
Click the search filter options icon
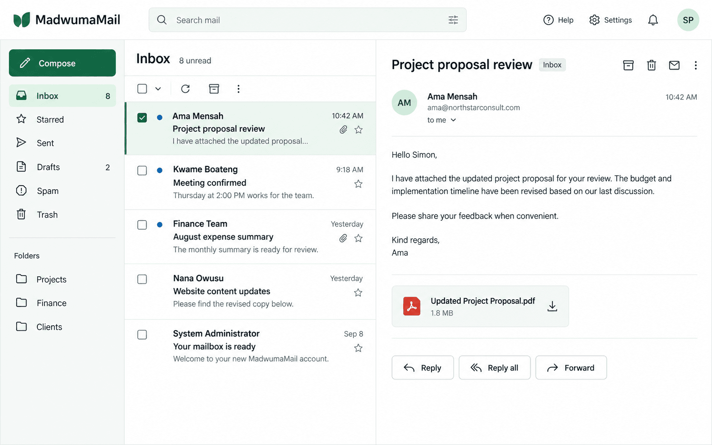(453, 20)
